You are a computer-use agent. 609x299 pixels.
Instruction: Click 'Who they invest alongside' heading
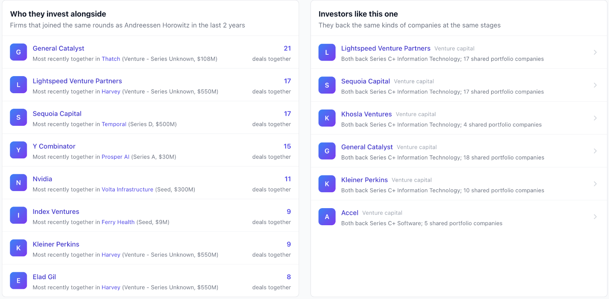(58, 14)
